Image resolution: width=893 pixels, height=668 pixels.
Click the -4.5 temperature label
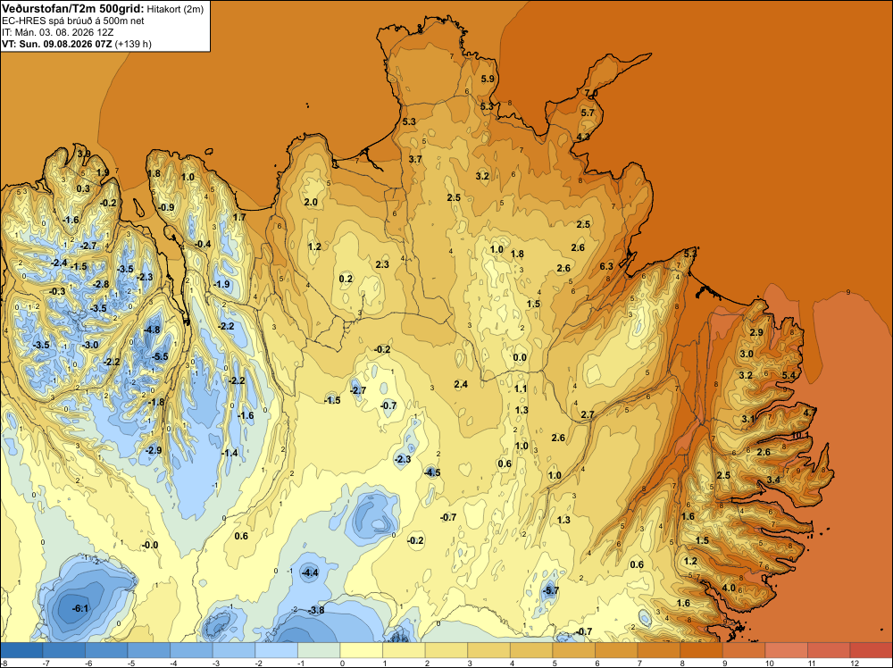(x=432, y=472)
